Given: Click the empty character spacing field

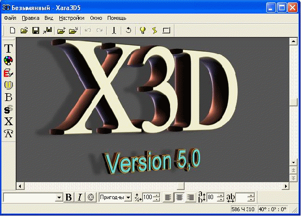Looking at the screenshot, I should pos(242,197).
